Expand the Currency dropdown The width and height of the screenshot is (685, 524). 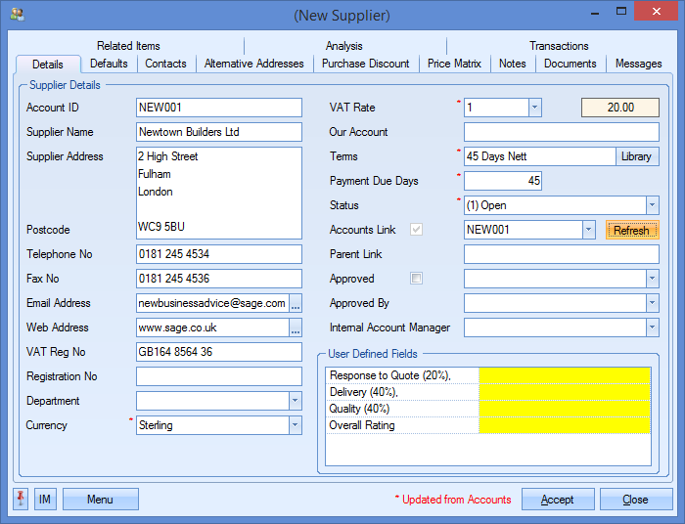296,425
